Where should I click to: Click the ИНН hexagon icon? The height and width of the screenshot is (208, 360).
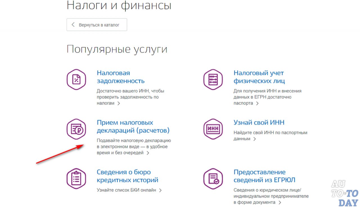pos(213,129)
